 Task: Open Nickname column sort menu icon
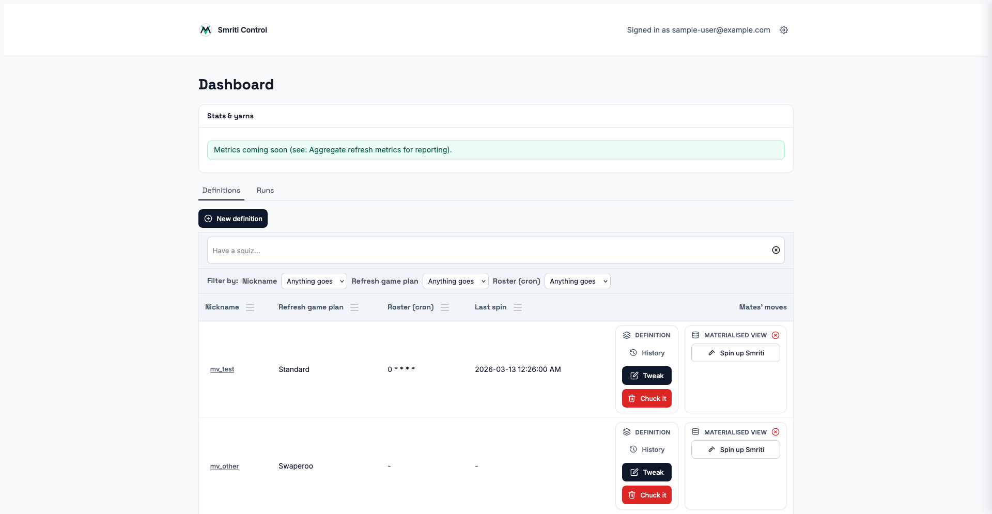tap(250, 307)
